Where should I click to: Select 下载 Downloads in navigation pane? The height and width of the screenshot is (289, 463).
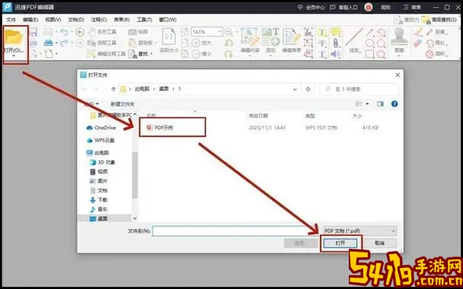99,200
